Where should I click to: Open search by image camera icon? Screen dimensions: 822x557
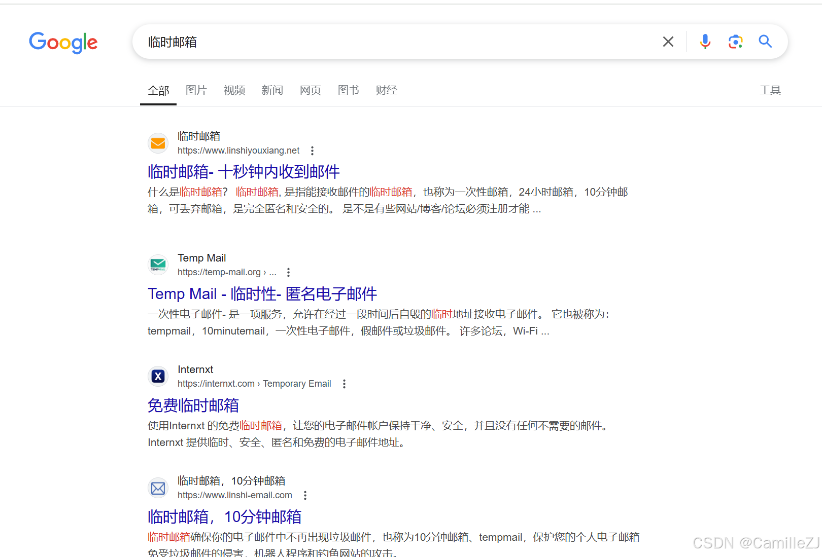(735, 42)
